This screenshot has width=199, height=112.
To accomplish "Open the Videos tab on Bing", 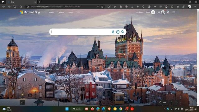I will point(62,12).
